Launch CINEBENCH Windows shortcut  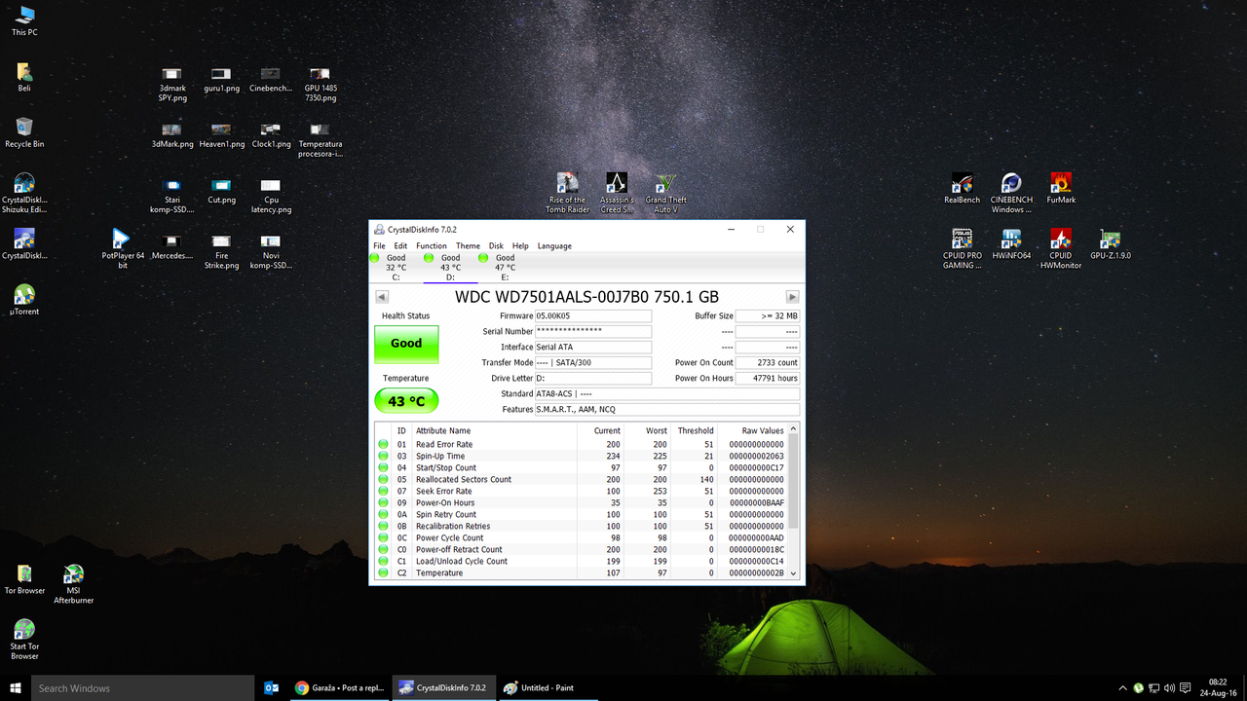tap(1011, 193)
